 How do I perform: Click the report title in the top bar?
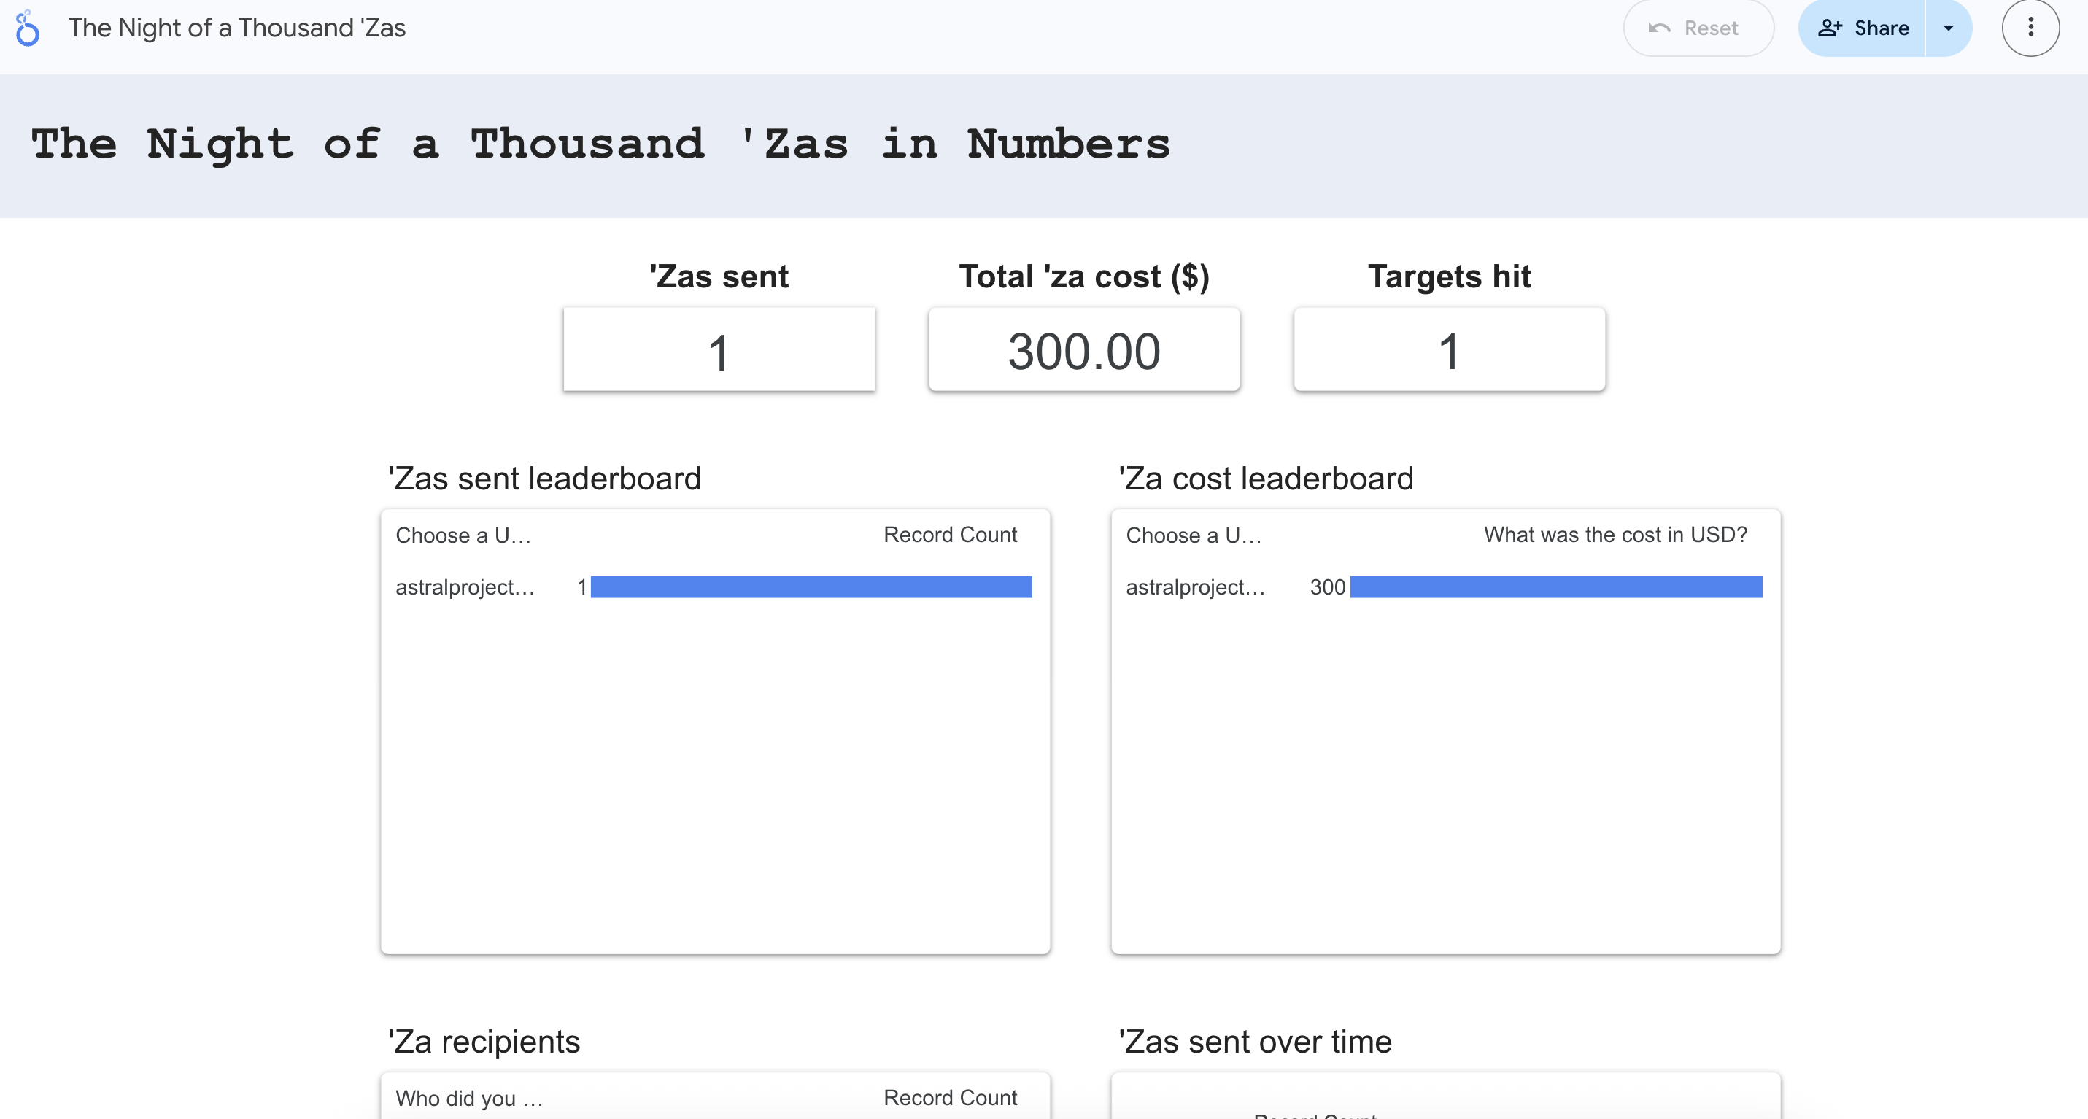pyautogui.click(x=236, y=28)
